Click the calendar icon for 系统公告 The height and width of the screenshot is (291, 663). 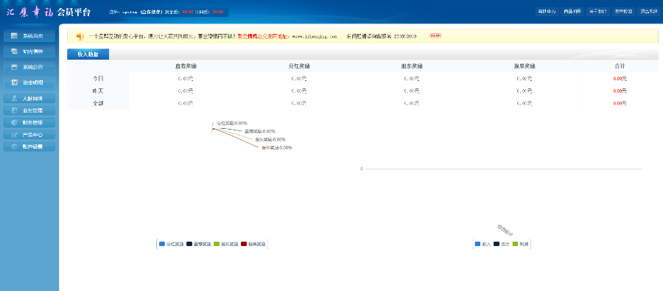click(15, 67)
